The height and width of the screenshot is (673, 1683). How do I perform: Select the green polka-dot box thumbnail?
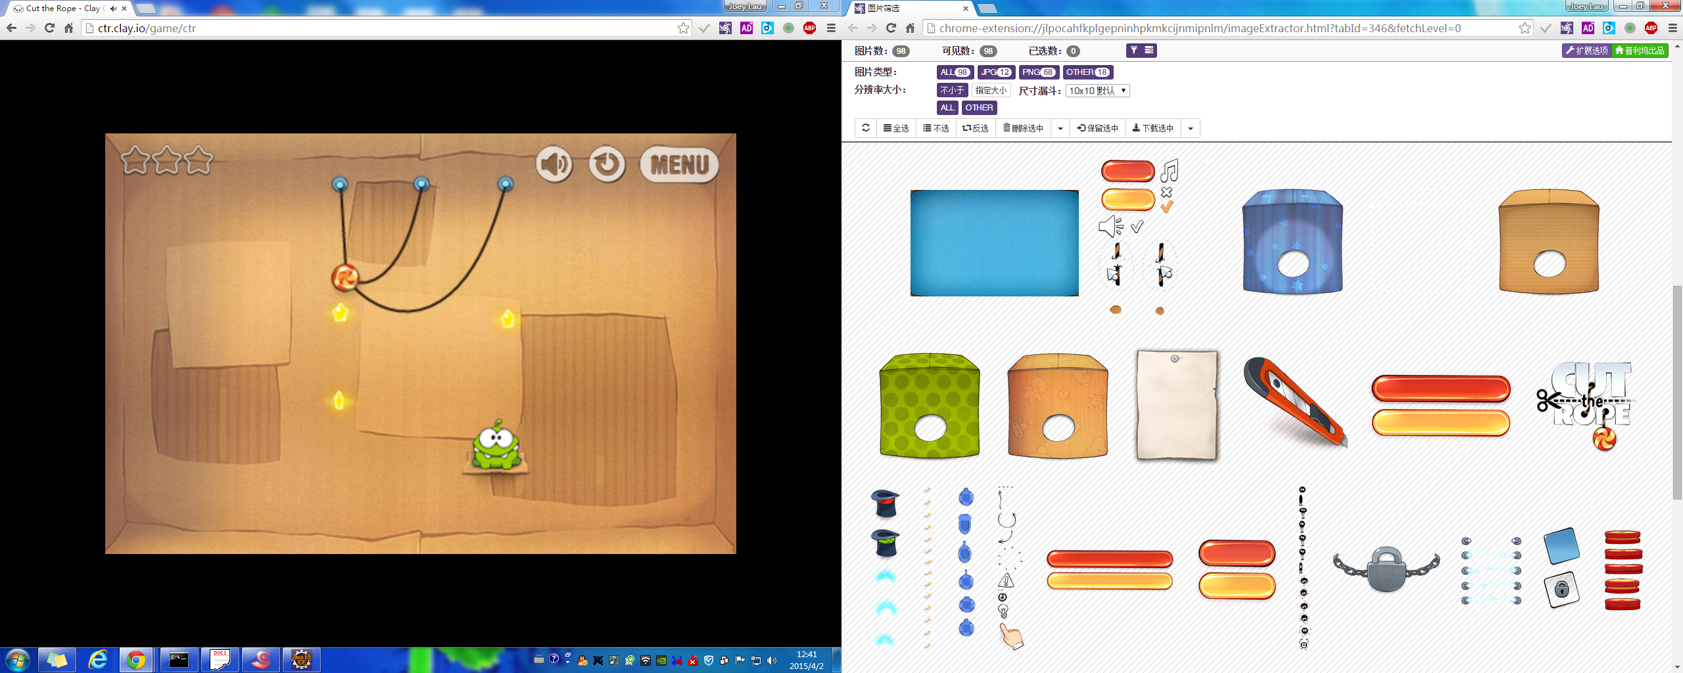pos(930,406)
